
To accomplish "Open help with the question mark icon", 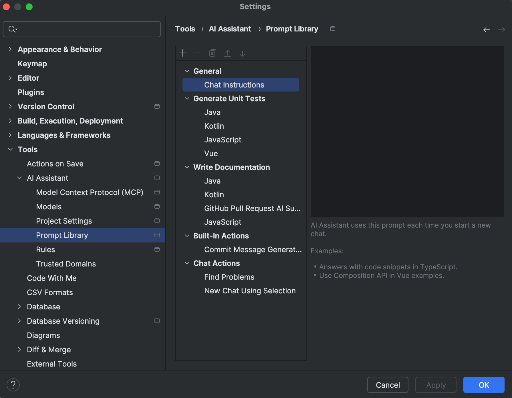I will point(13,385).
